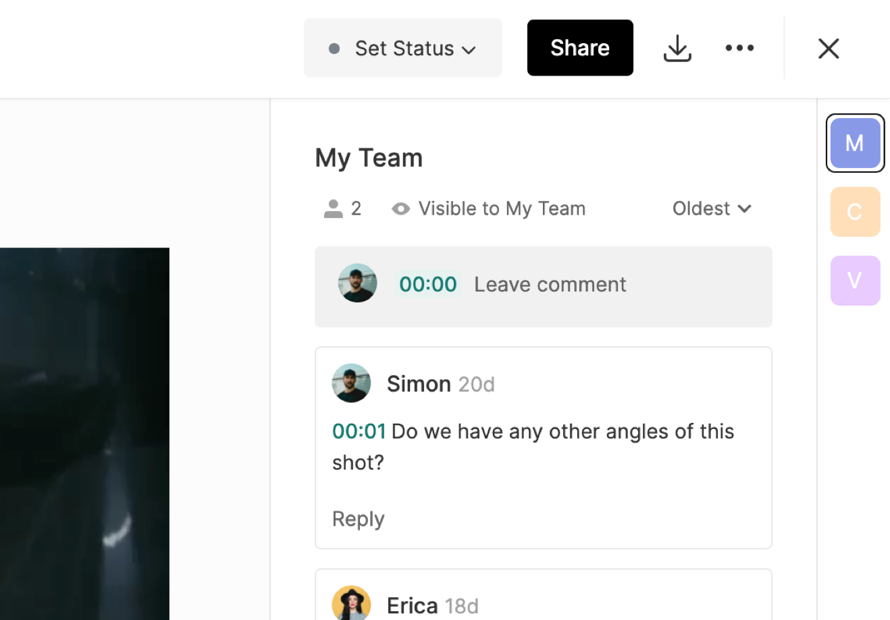890x620 pixels.
Task: Click the download icon
Action: tap(677, 49)
